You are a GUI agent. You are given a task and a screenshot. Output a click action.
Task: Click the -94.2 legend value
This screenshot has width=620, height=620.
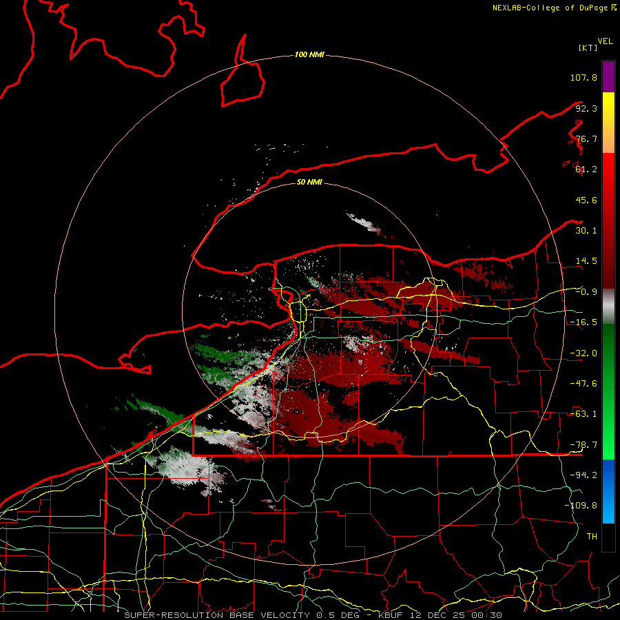click(x=583, y=475)
